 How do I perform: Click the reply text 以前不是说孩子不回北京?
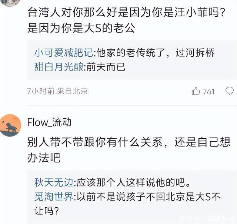click(148, 197)
